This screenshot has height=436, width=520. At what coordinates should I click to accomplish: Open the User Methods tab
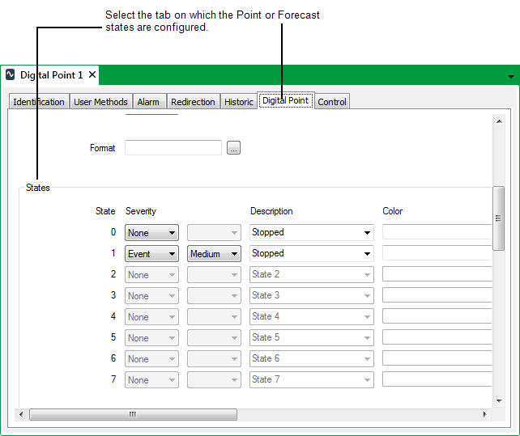100,102
